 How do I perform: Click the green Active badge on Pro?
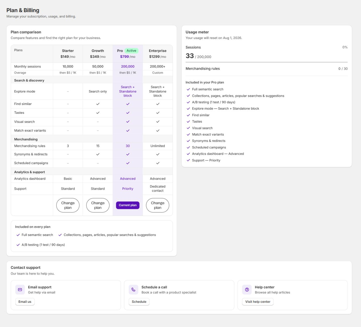point(131,51)
